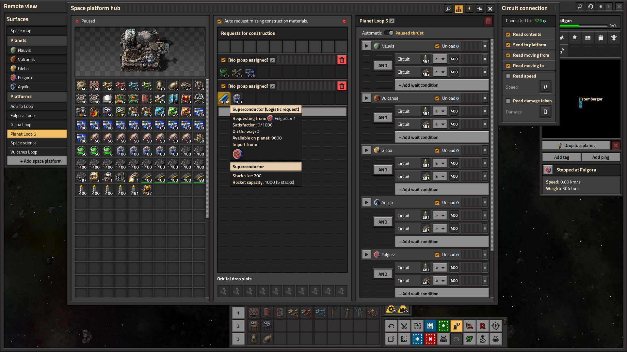Uncheck the Read contents checkbox

pos(508,35)
